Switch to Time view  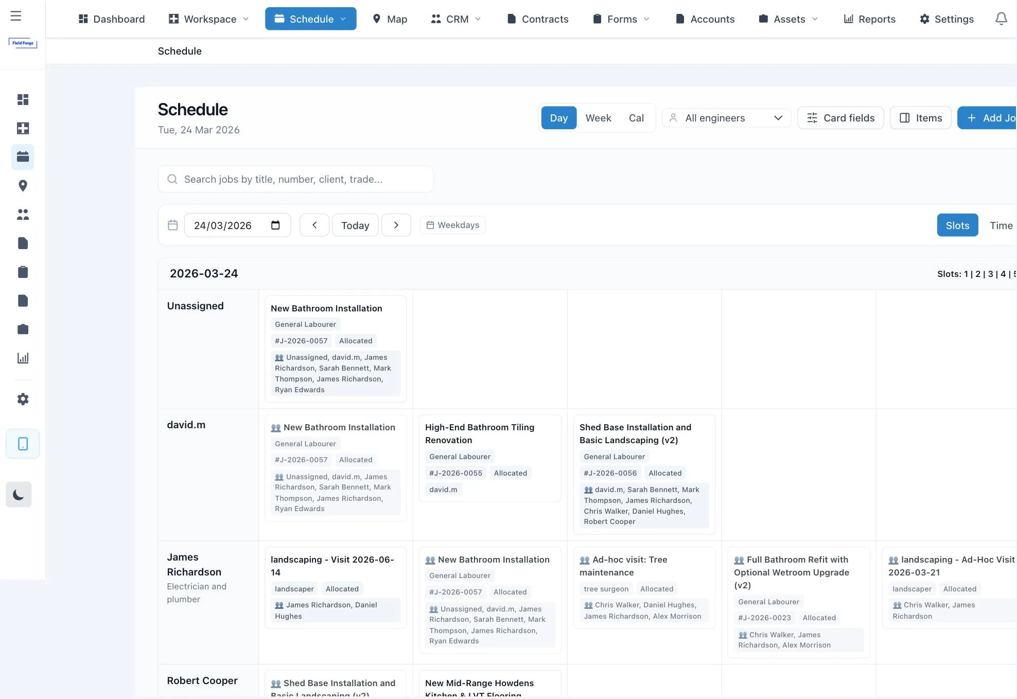[x=1001, y=225]
